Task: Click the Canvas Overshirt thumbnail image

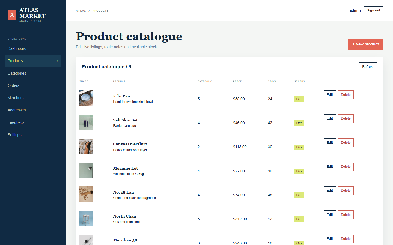Action: 86,146
